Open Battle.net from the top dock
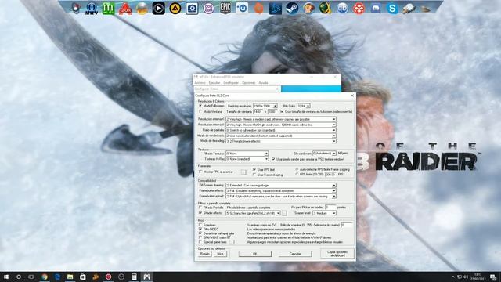The image size is (501, 282). pos(275,9)
